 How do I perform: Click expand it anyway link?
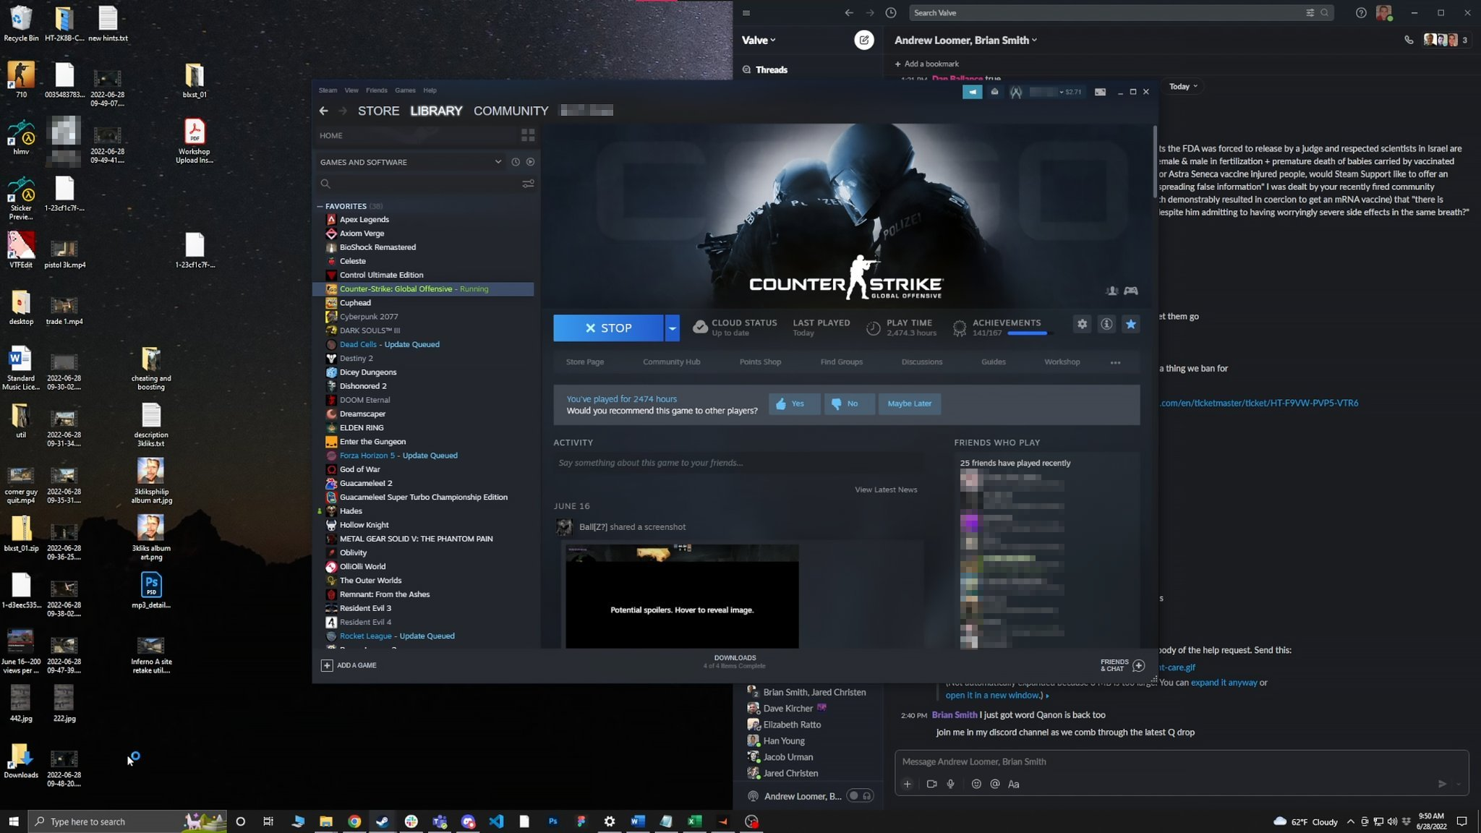tap(1224, 683)
